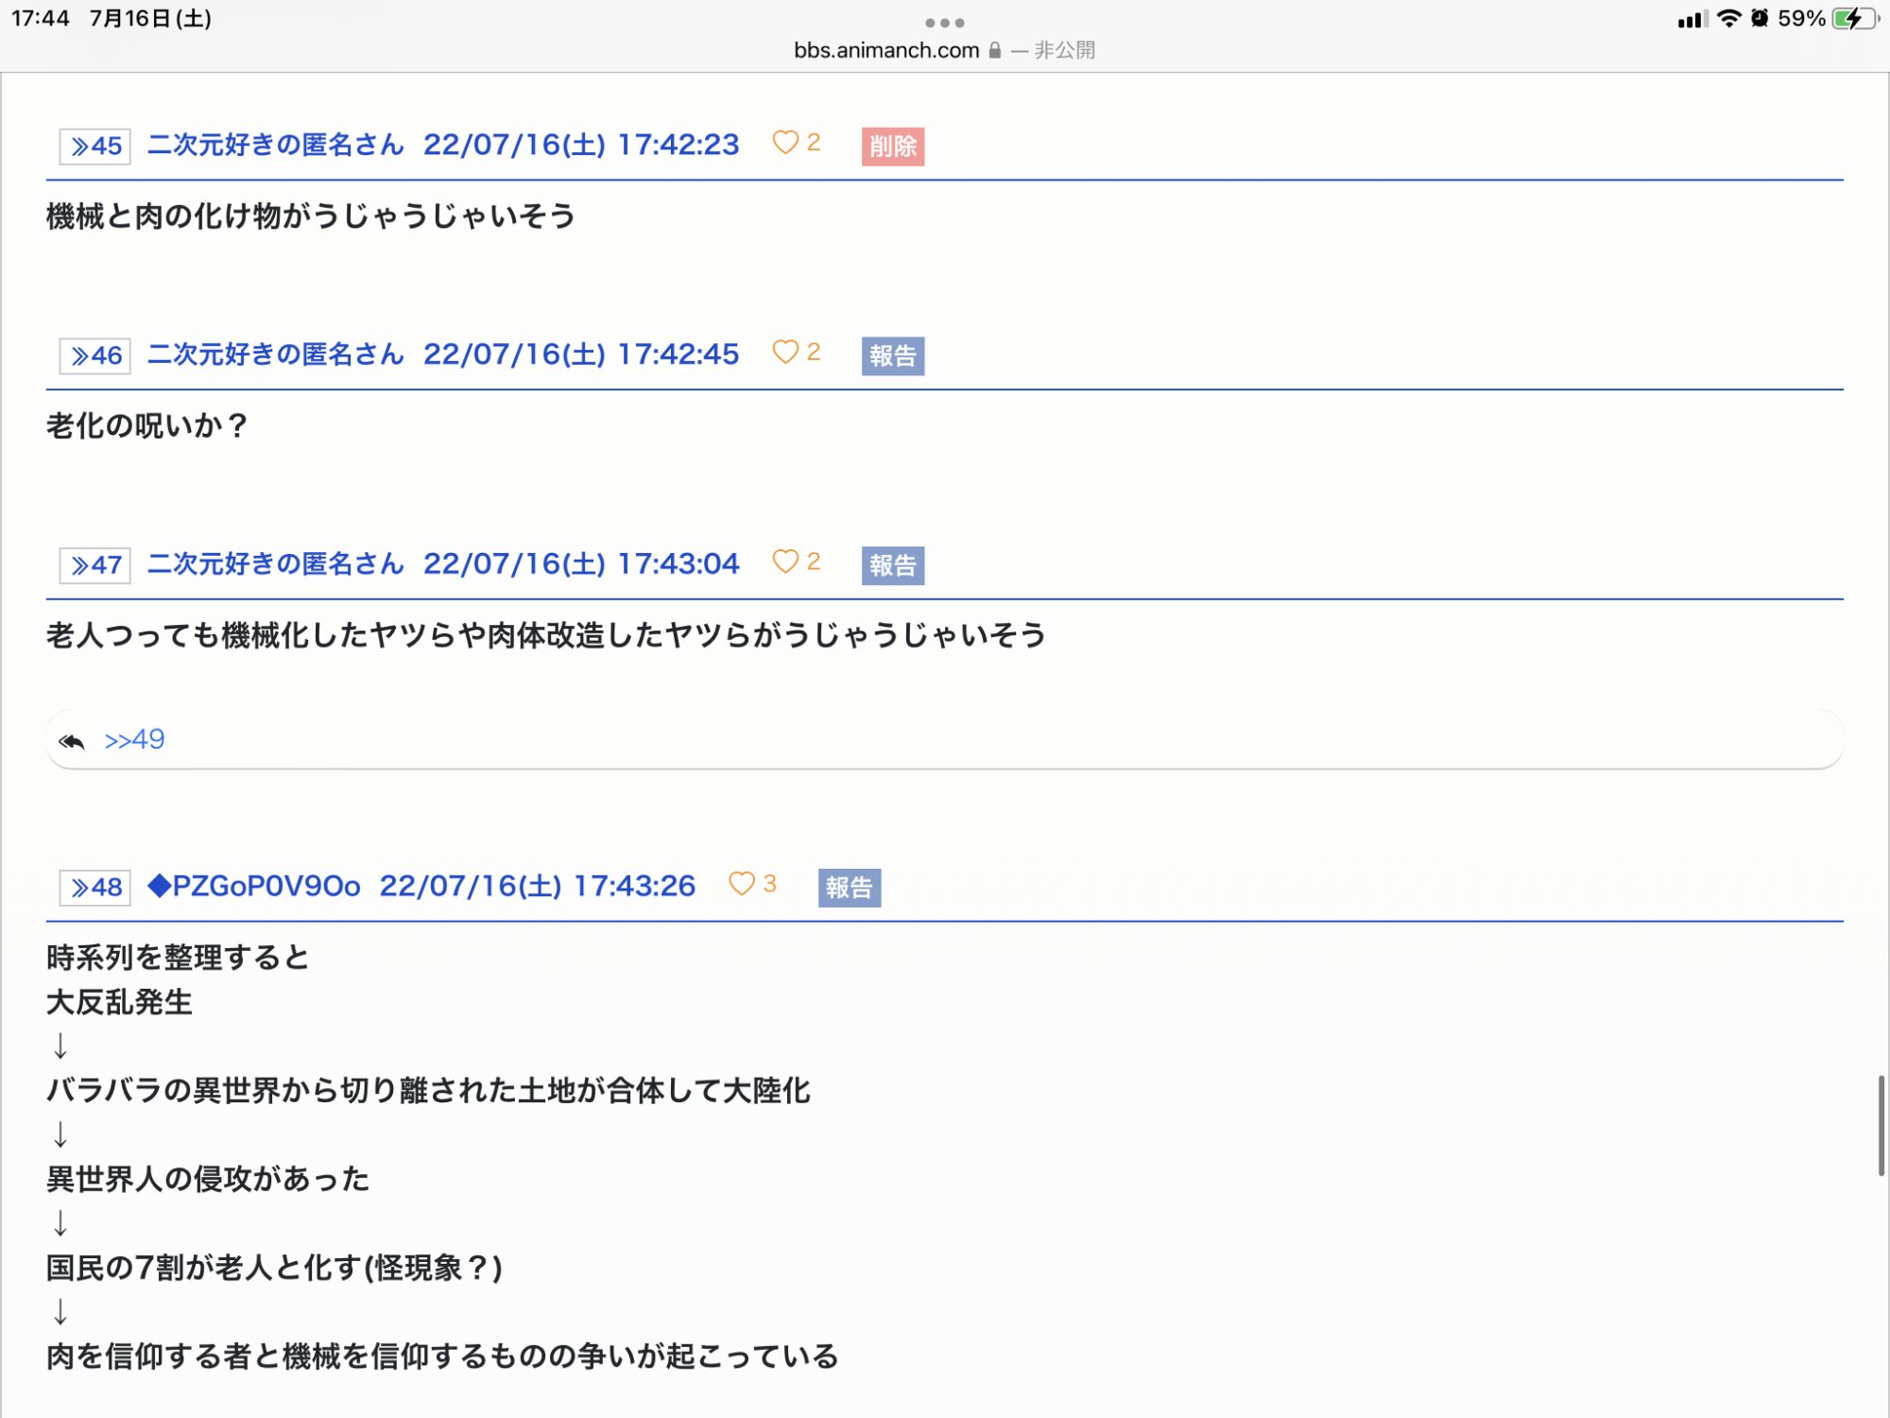Image resolution: width=1890 pixels, height=1418 pixels.
Task: Open the >>49 reply link
Action: coord(134,739)
